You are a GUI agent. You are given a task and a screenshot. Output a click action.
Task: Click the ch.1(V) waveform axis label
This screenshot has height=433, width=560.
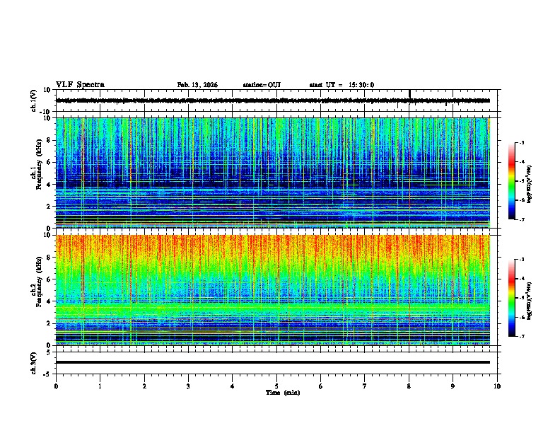[x=33, y=100]
